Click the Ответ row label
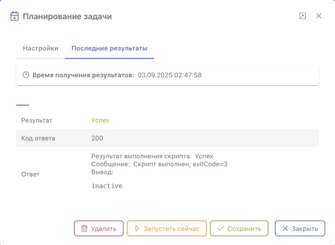 pyautogui.click(x=31, y=174)
